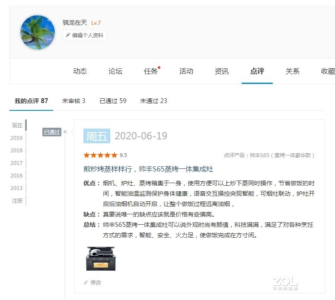Screen dimensions: 335x300
Task: Open the 任务 tab with red dot
Action: coord(151,71)
